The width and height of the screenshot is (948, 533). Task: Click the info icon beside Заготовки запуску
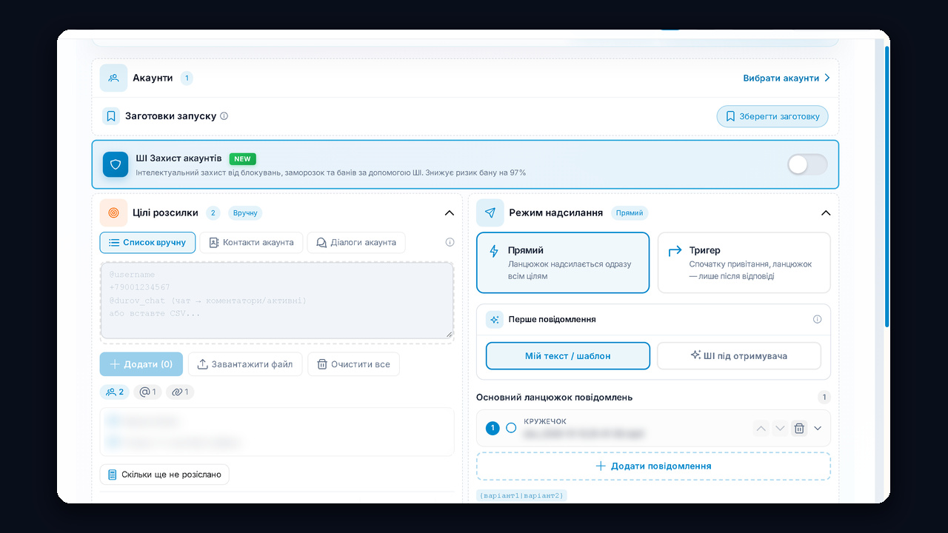[x=224, y=116]
